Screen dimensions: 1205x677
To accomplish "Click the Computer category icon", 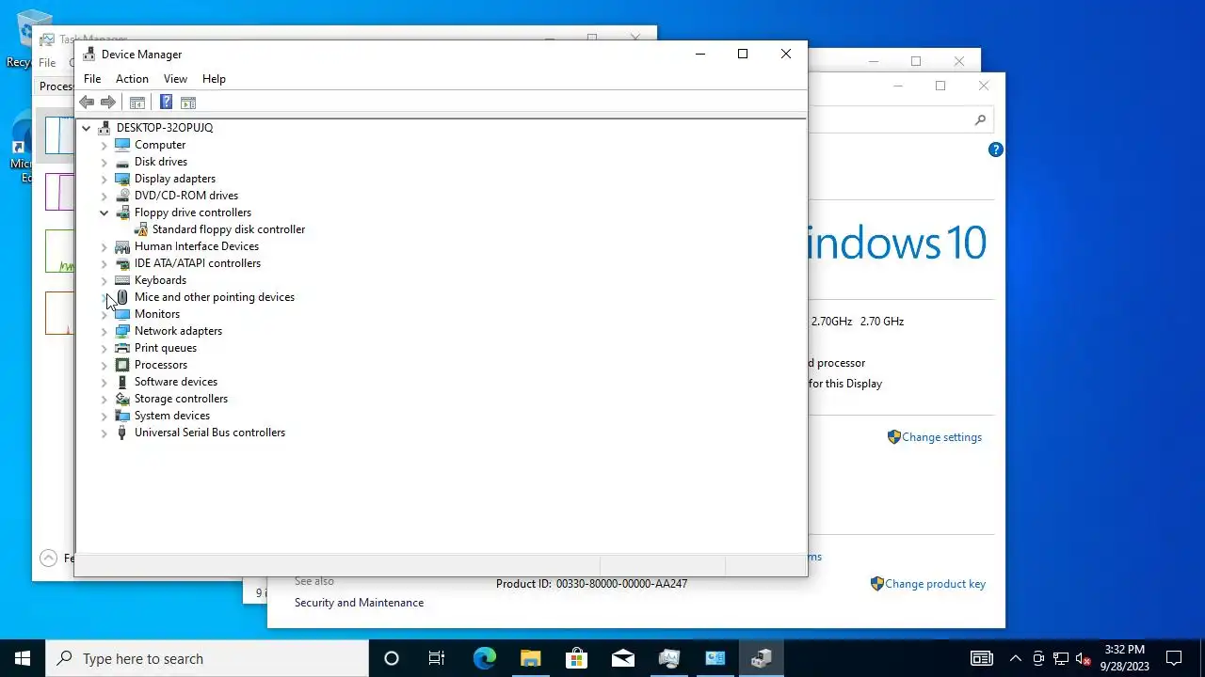I will click(122, 145).
